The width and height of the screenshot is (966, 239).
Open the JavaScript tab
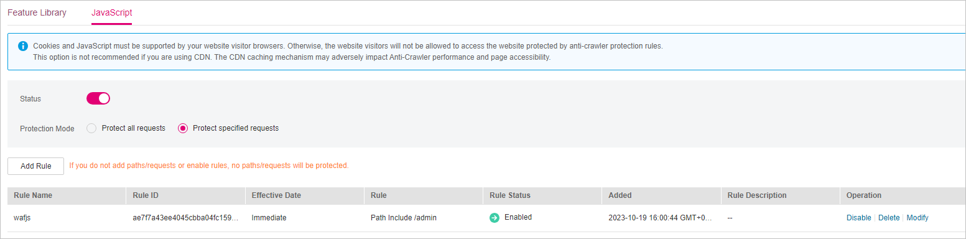click(x=111, y=12)
